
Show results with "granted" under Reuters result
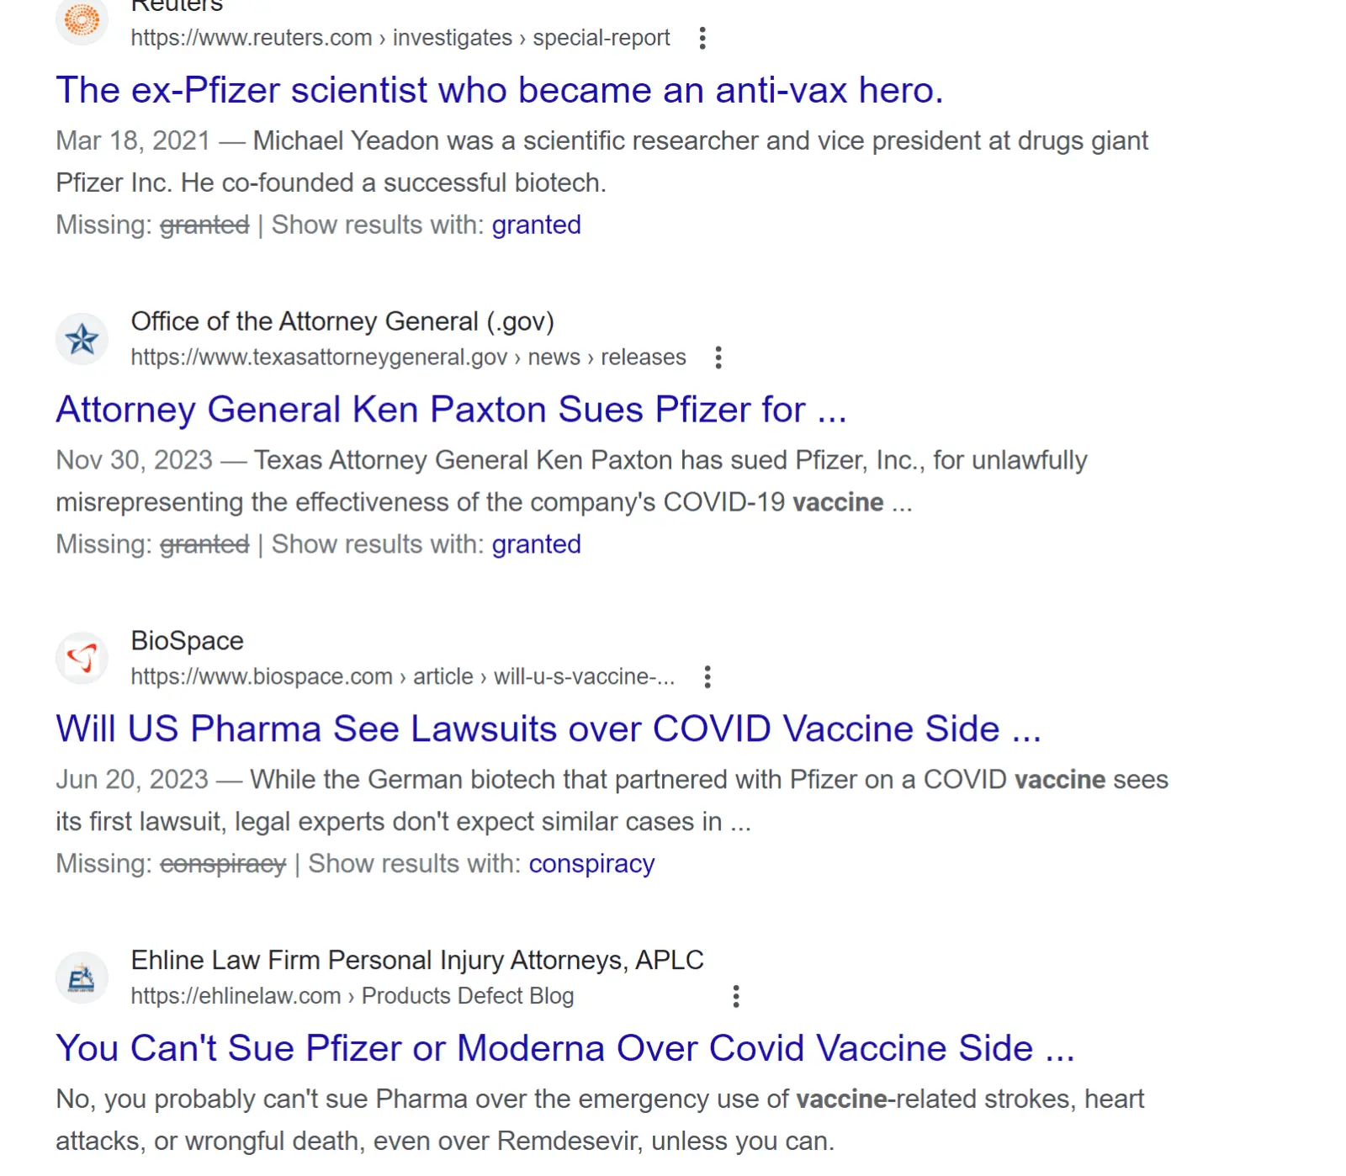[x=536, y=225]
